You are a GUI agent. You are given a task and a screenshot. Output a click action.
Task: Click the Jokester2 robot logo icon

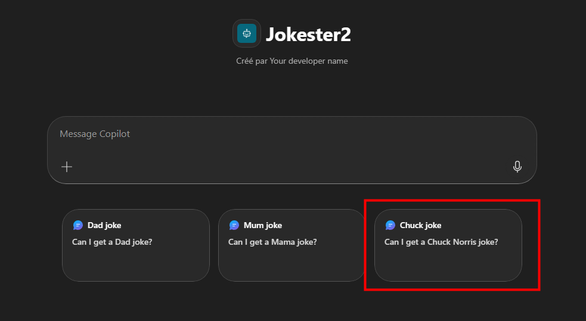click(x=246, y=33)
